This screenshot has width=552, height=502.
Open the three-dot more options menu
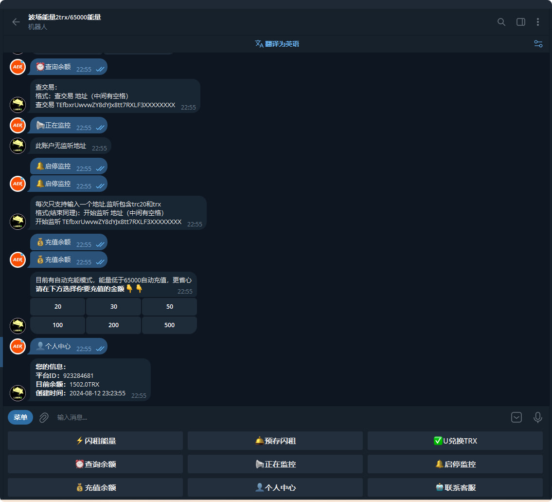pyautogui.click(x=537, y=22)
